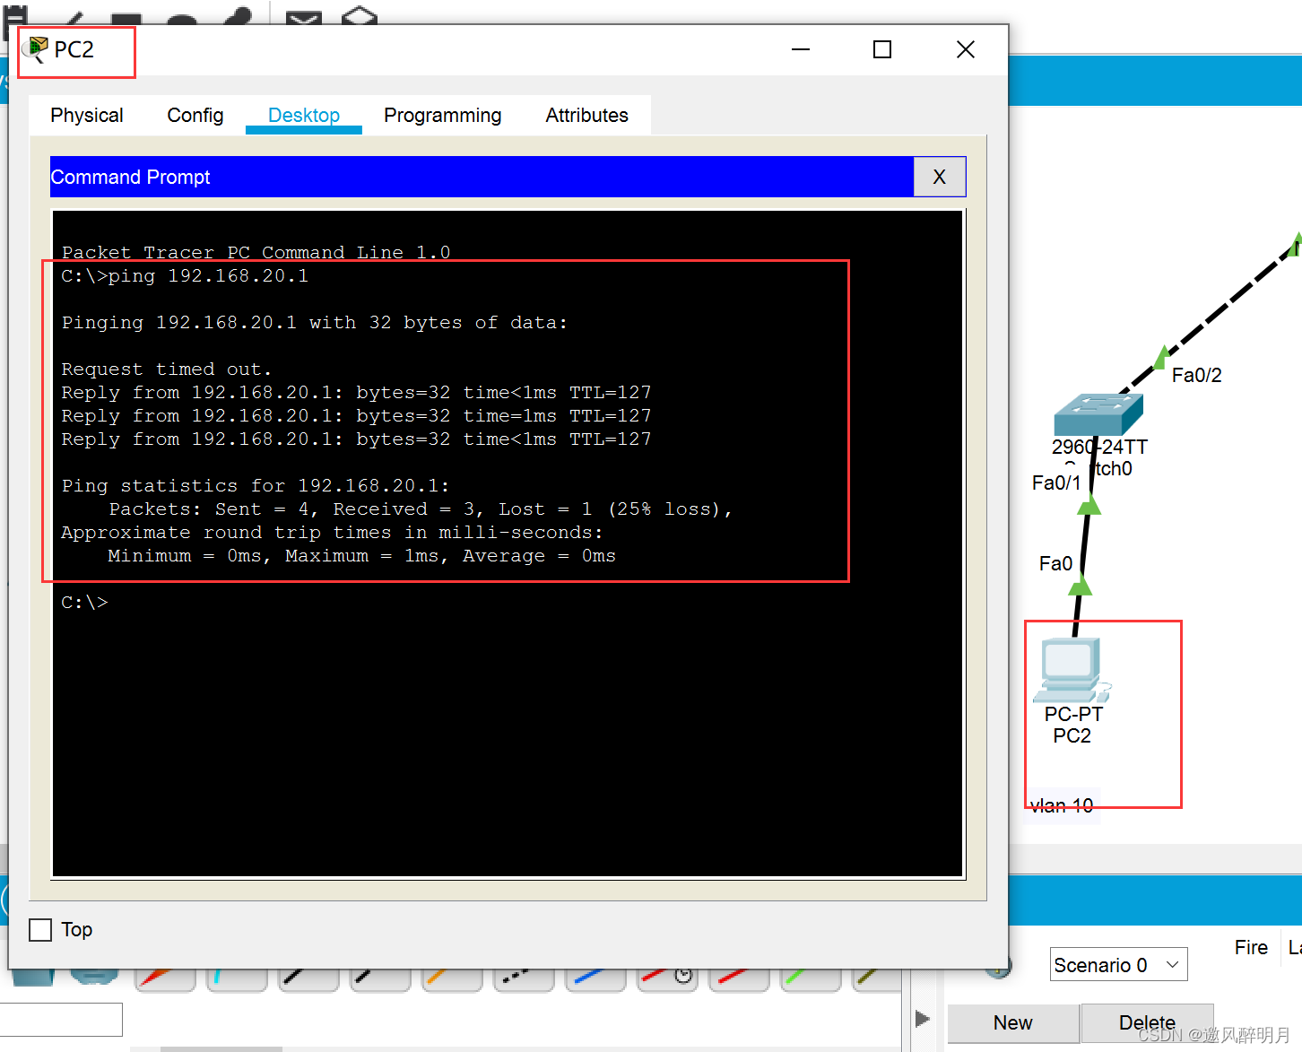Click the 'Ping statistics for 192.168.20.1' line
Screen dimensions: 1302x1052
click(255, 486)
